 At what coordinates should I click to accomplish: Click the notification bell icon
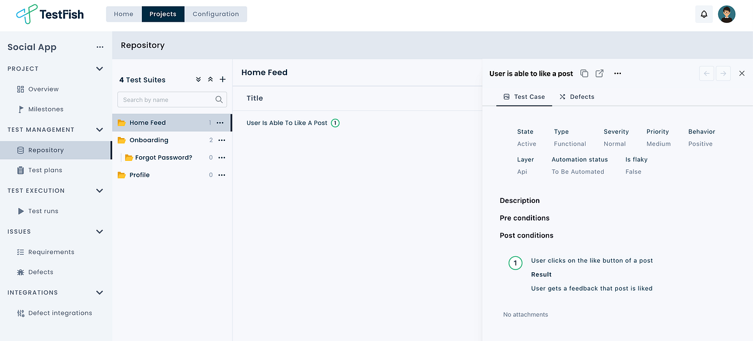coord(704,14)
